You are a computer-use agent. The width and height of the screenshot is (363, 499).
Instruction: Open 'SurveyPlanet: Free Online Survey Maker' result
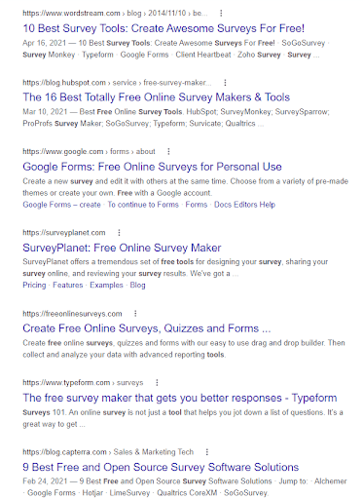122,248
